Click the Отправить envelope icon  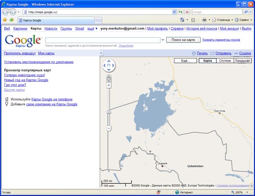coord(212,53)
